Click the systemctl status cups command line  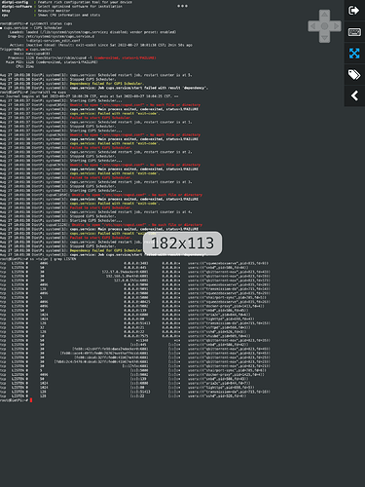[x=36, y=23]
